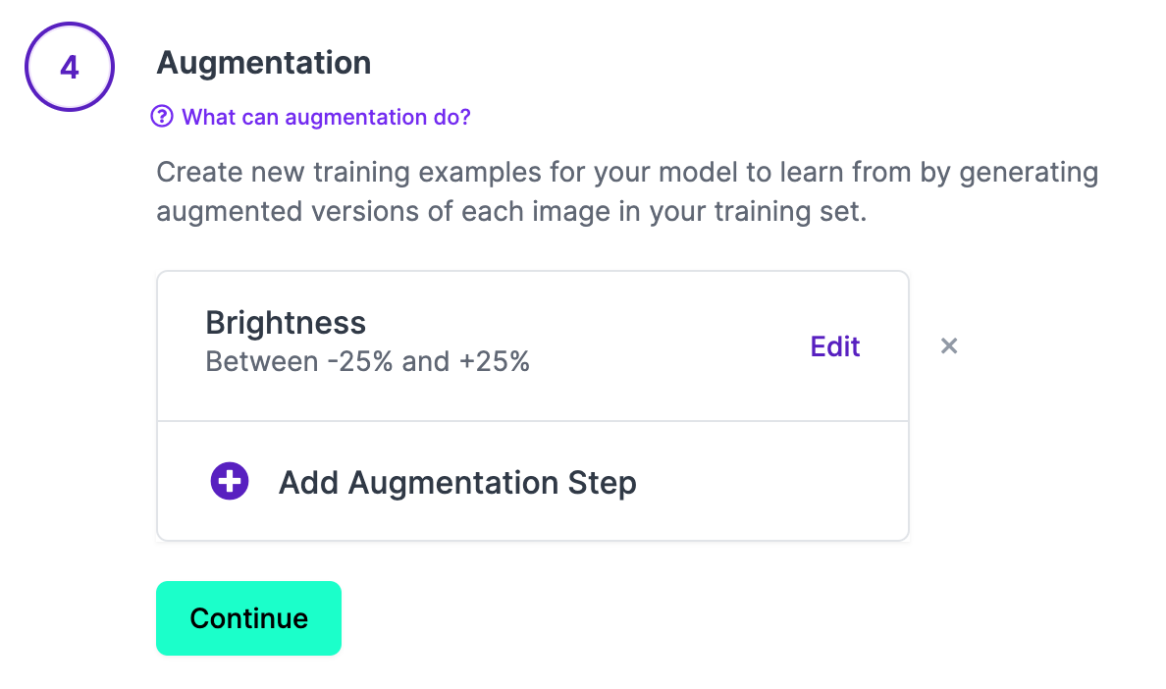The height and width of the screenshot is (689, 1166).
Task: Select the Brightness card title
Action: coord(286,322)
